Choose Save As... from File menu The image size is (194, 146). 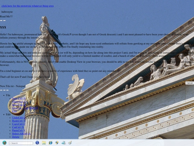tap(25, 108)
